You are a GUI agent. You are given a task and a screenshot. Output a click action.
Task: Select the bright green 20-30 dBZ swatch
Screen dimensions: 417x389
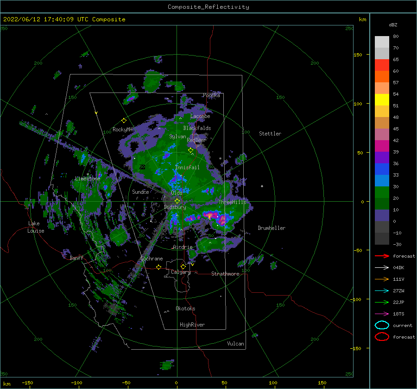click(x=382, y=192)
